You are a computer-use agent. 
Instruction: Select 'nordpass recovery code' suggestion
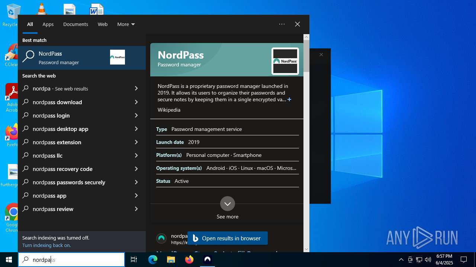click(74, 169)
